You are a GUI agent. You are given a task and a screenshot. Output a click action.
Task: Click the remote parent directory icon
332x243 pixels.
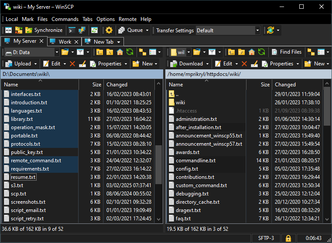[231, 52]
